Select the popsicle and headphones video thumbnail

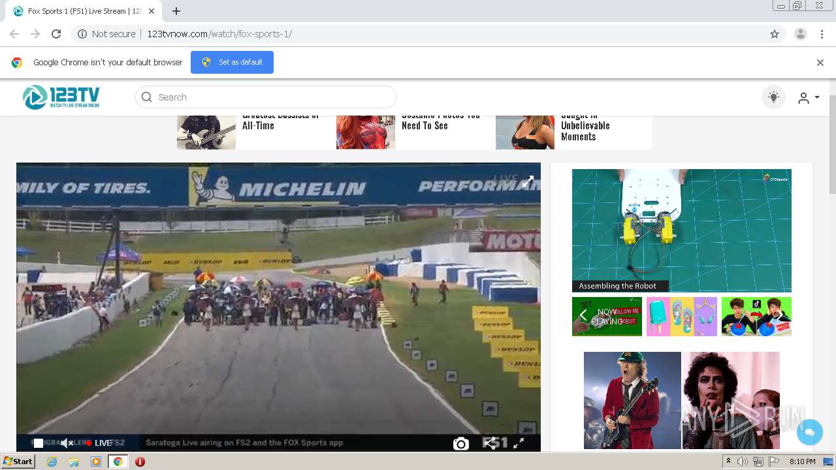coord(682,317)
